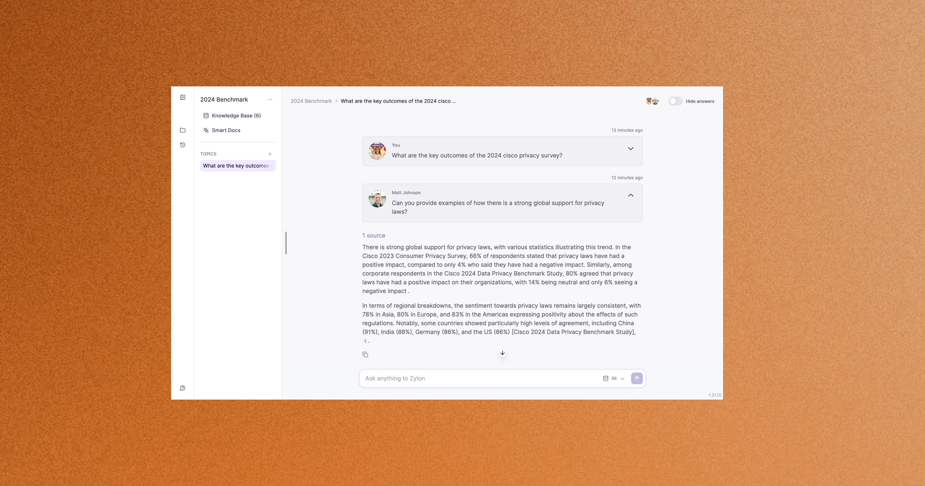Open the help chat icon
The image size is (925, 486).
coord(183,388)
